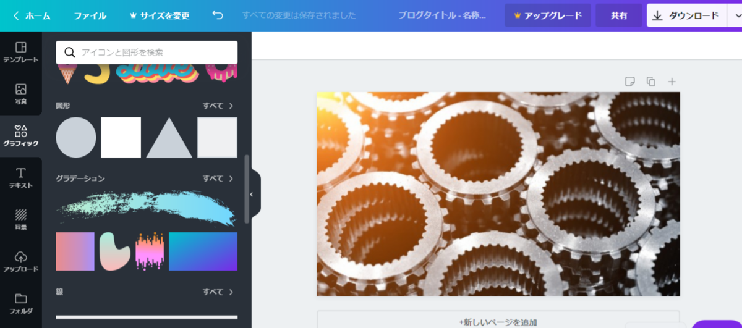The width and height of the screenshot is (742, 328).
Task: Click the undo arrow icon
Action: (218, 15)
